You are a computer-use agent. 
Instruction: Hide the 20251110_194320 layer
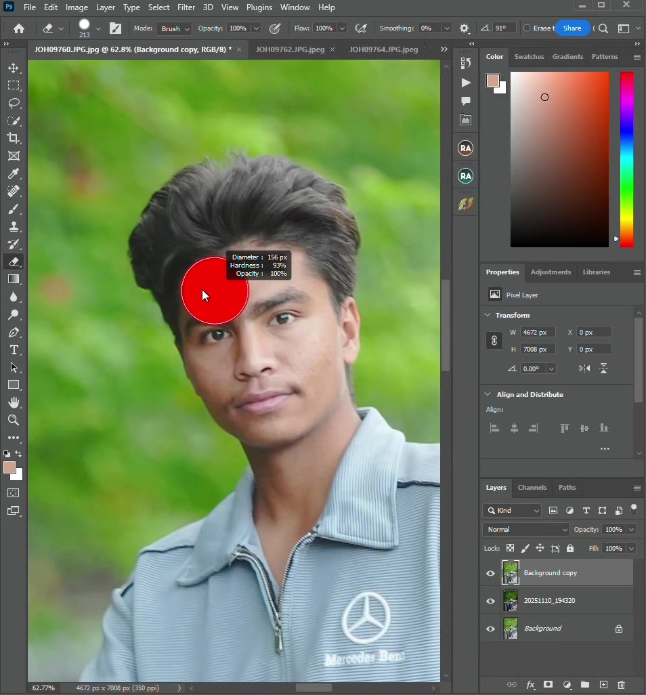pyautogui.click(x=490, y=601)
